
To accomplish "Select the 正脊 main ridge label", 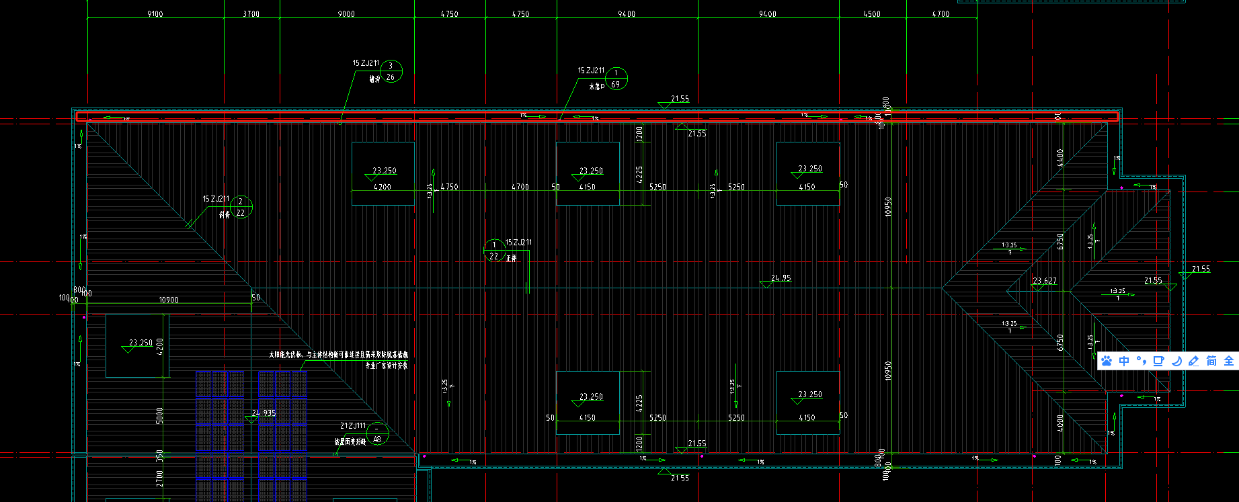I will point(512,258).
